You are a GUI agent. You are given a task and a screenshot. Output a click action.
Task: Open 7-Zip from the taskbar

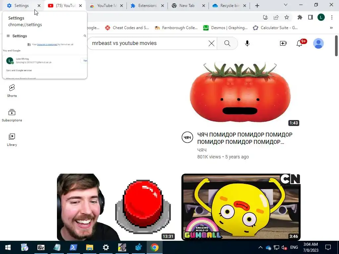coord(41,247)
